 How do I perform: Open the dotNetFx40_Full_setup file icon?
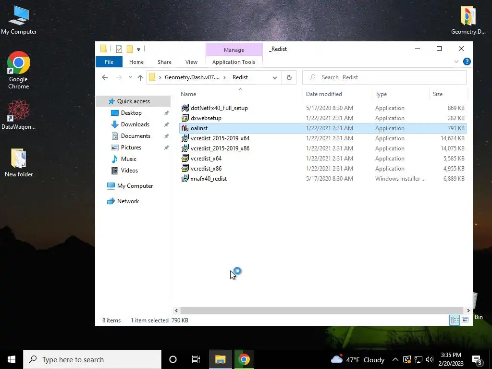(185, 108)
